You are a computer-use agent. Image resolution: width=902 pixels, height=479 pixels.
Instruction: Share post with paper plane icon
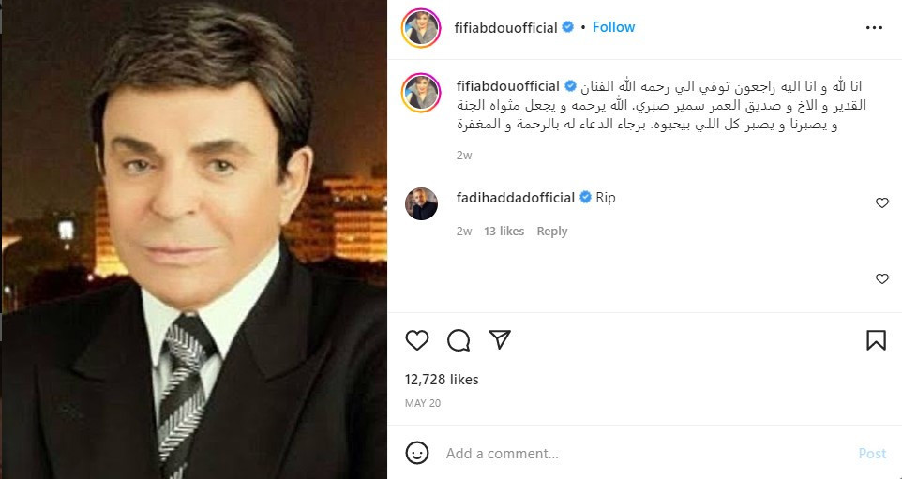tap(500, 340)
